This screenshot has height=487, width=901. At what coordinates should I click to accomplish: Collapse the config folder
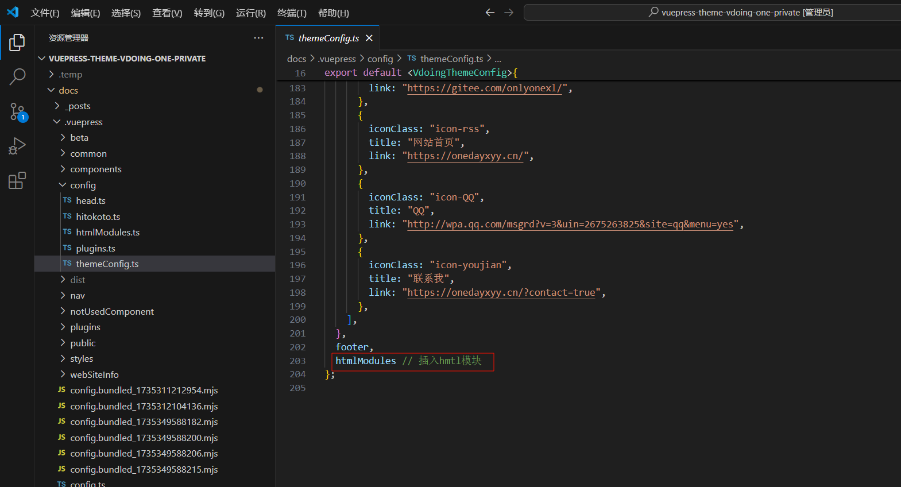coord(63,185)
